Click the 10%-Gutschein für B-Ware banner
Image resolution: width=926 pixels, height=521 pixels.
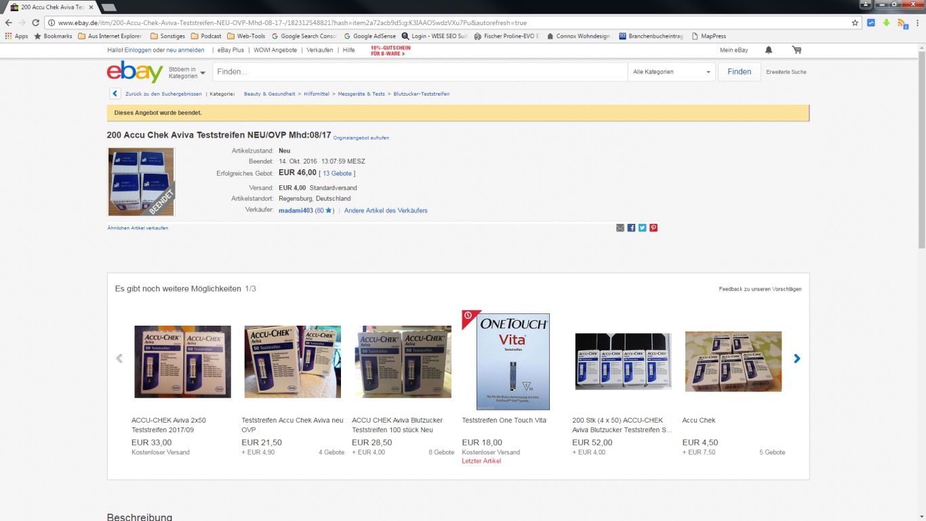click(390, 50)
